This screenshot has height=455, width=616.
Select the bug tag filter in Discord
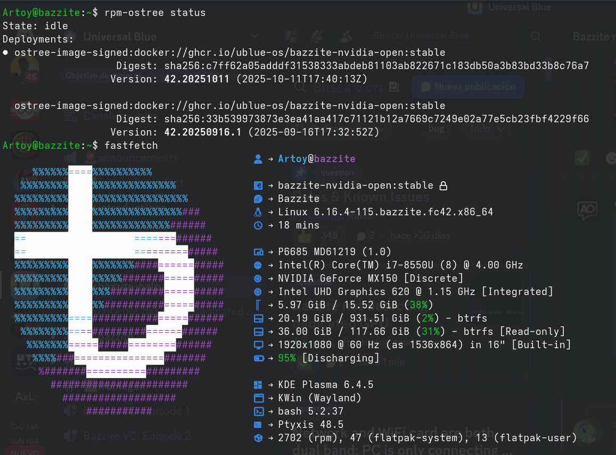(437, 129)
